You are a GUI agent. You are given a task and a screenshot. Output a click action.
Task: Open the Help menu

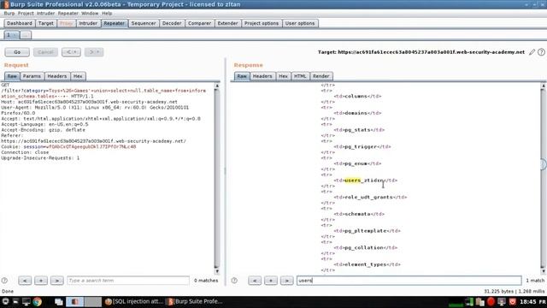pos(107,14)
